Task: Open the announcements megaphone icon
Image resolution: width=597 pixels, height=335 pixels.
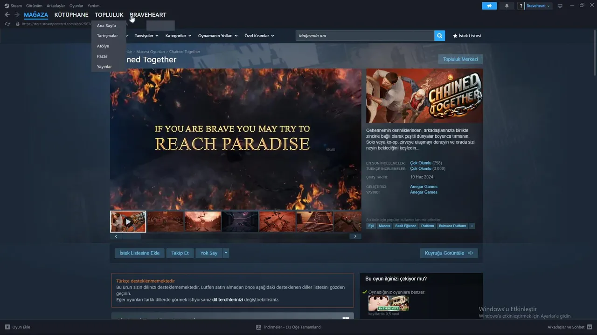Action: click(x=489, y=6)
